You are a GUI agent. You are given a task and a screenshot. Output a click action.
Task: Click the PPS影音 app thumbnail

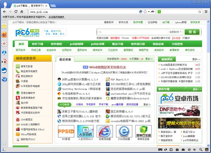(66, 131)
